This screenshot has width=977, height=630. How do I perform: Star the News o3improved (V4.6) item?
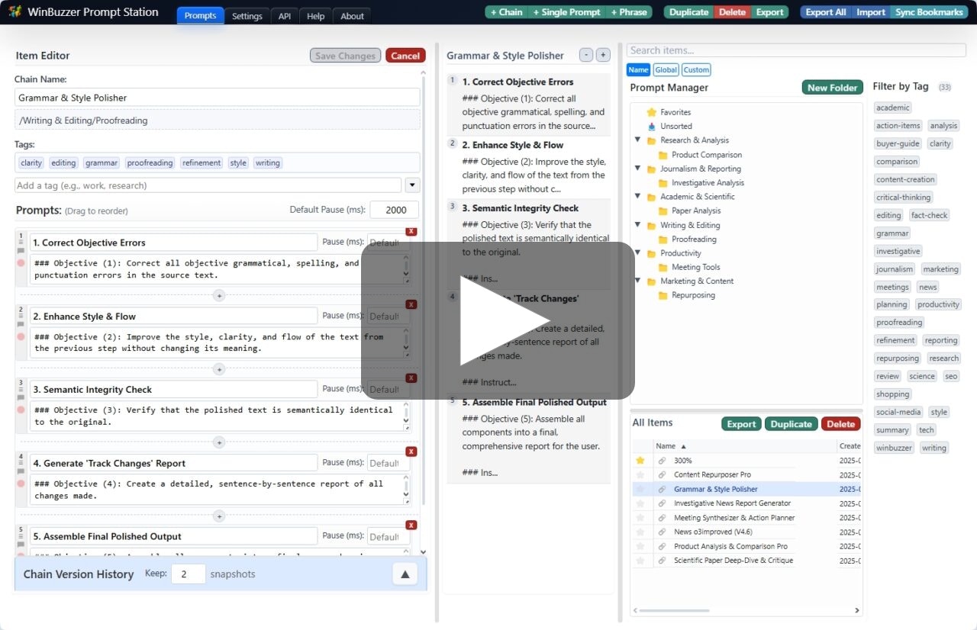pos(640,532)
